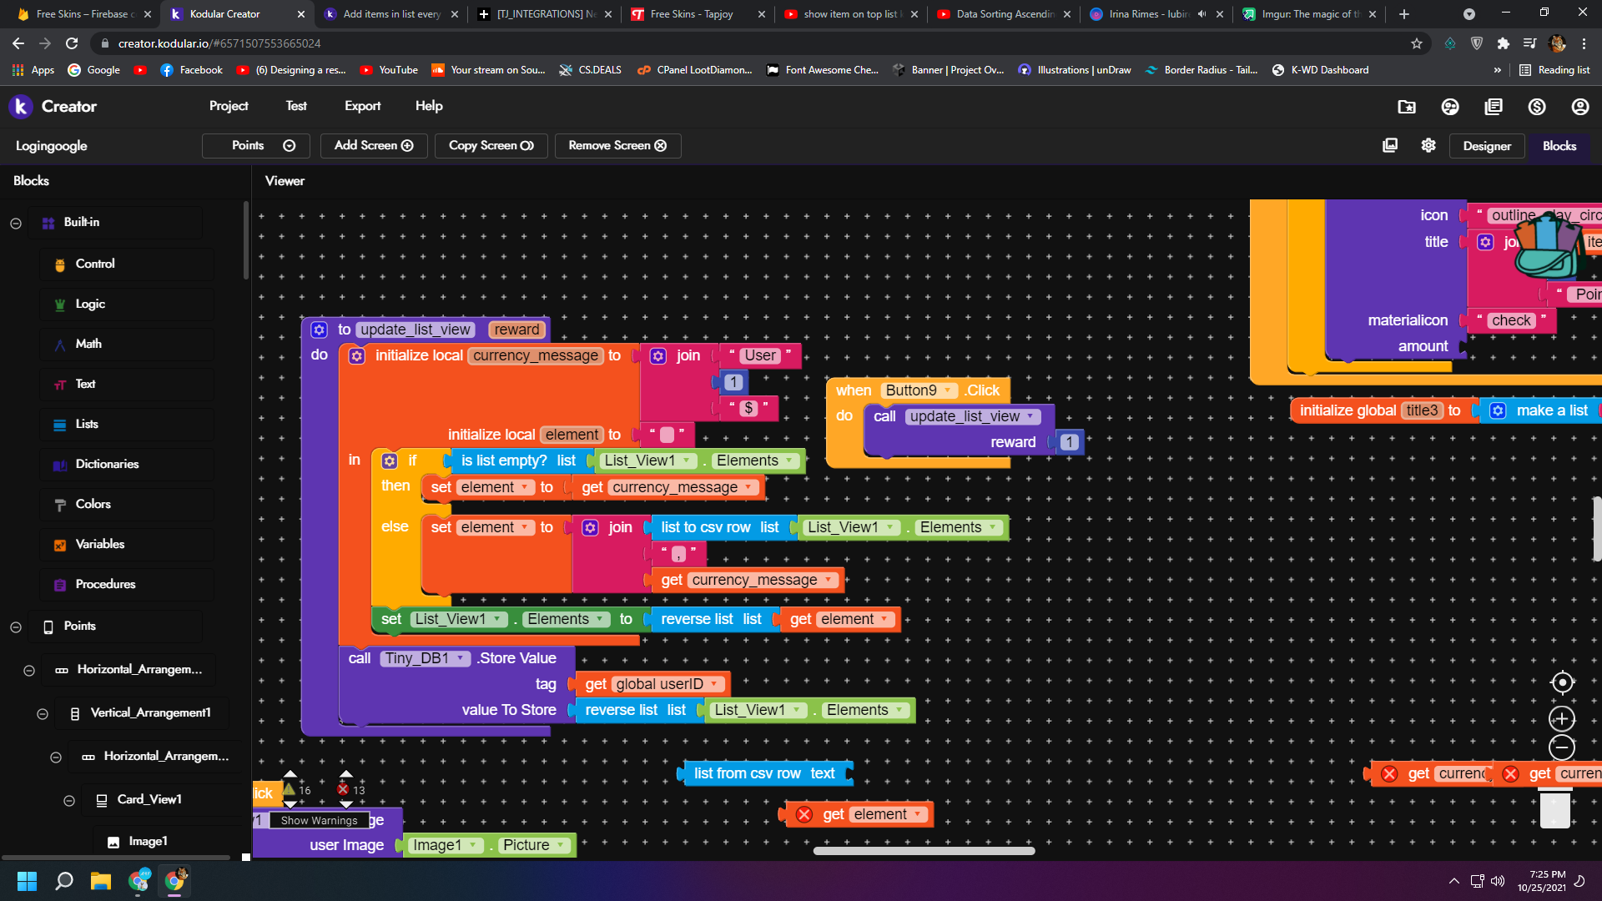Collapse the Vertical_Arrangement1 tree node

43,713
